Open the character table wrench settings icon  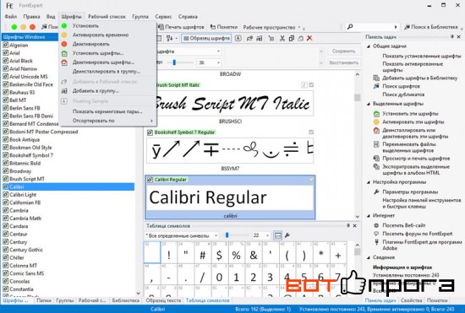tap(287, 235)
